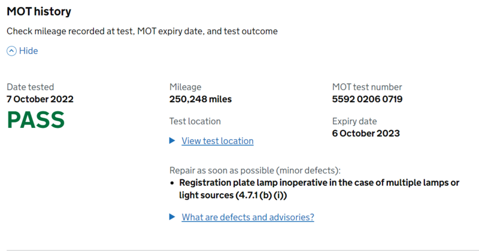Click test number 5592 0206 0719
Screen dimensions: 479x251
coord(367,99)
